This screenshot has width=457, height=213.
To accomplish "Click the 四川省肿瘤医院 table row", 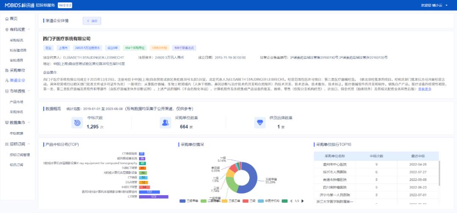I will pyautogui.click(x=376, y=187).
